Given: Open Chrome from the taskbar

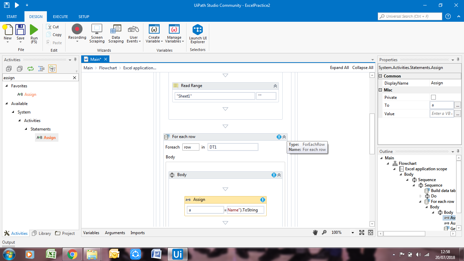Looking at the screenshot, I should pyautogui.click(x=72, y=254).
